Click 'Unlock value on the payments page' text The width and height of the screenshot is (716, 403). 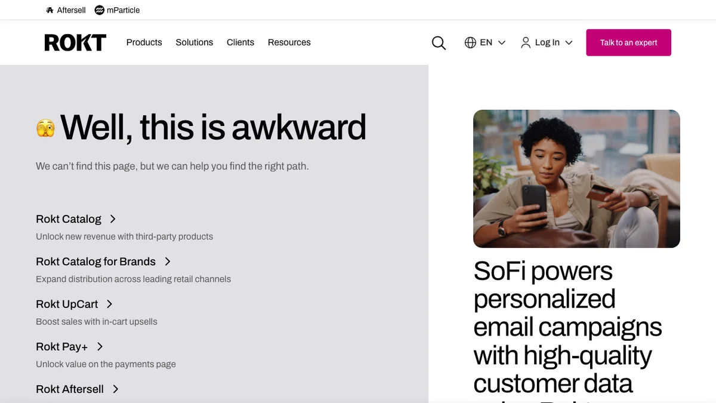(106, 364)
